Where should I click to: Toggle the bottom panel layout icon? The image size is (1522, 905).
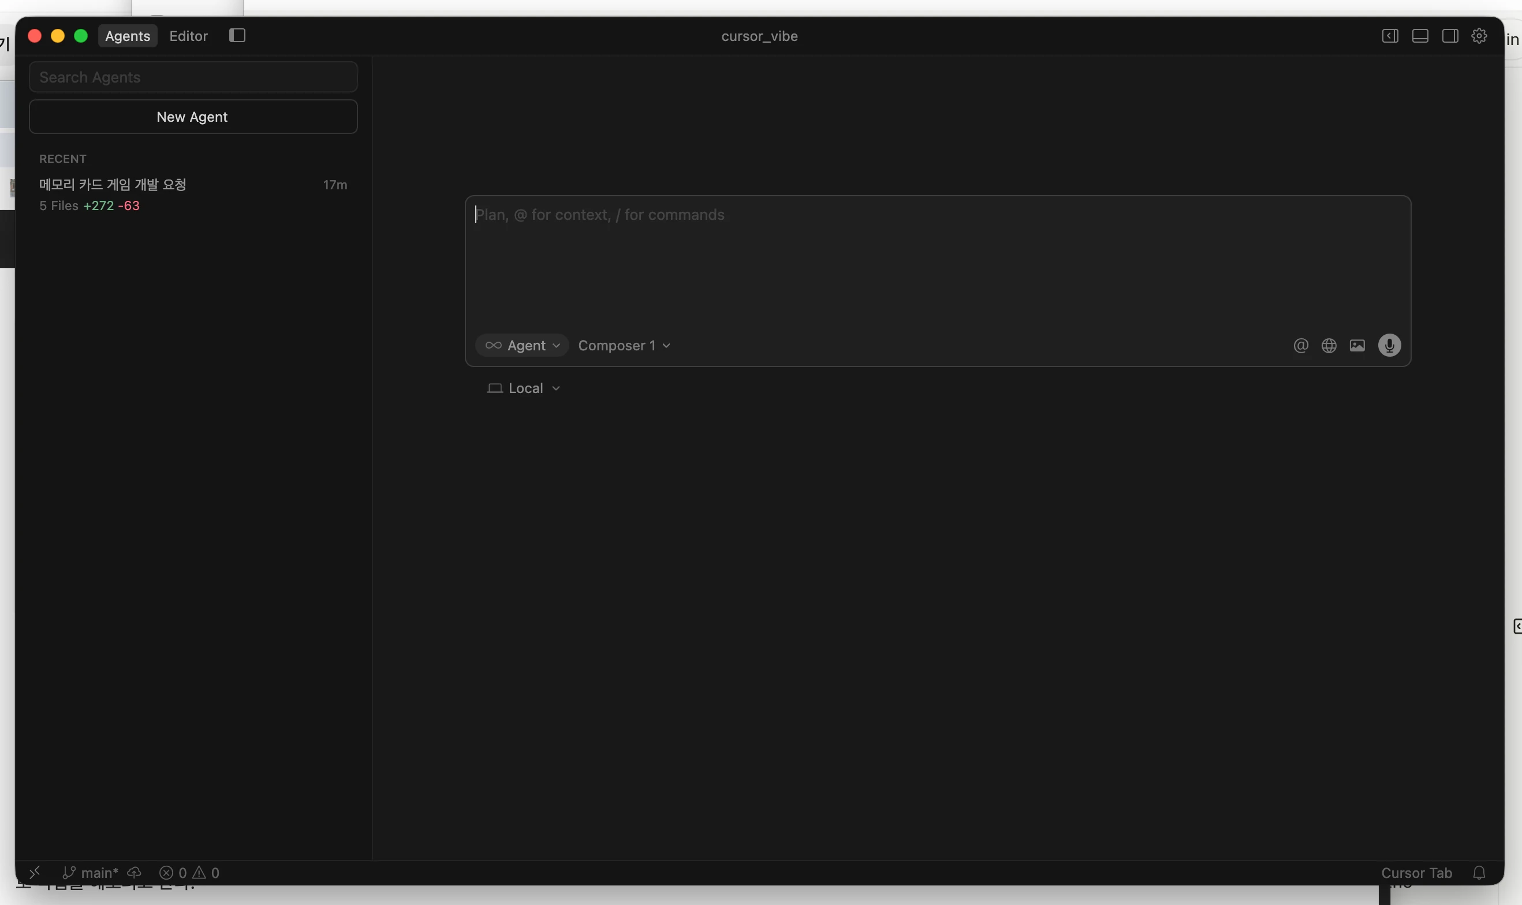tap(1420, 36)
